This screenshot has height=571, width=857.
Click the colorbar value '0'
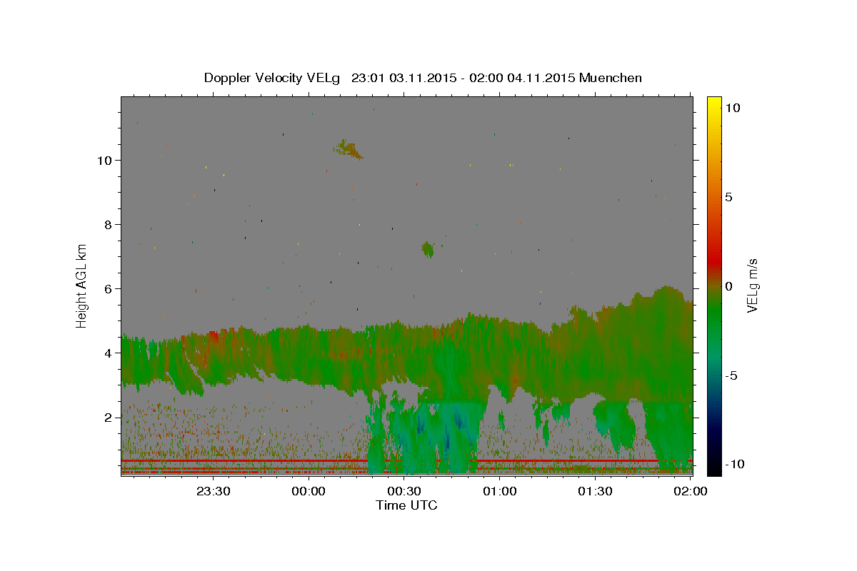[x=728, y=285]
